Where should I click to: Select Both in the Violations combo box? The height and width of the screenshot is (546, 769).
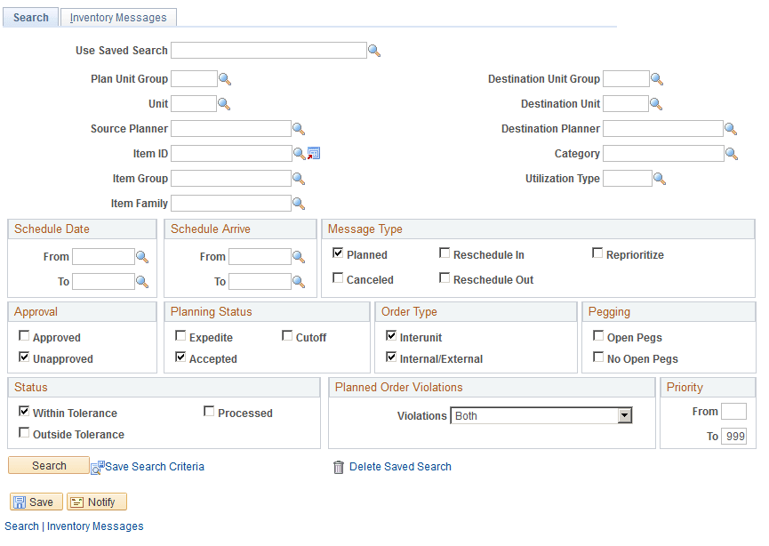click(533, 415)
